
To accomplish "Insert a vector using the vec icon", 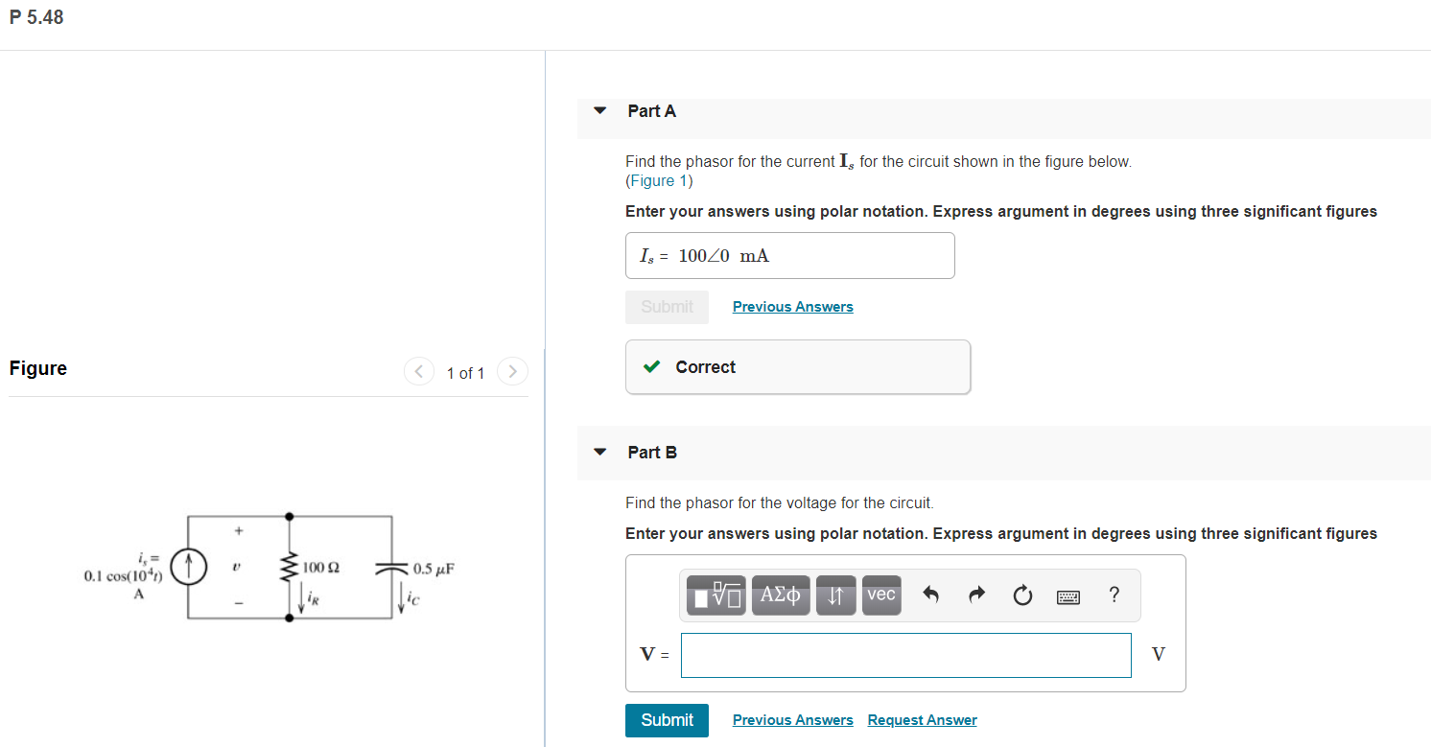I will click(881, 595).
